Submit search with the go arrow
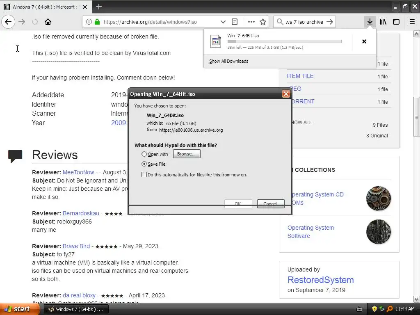This screenshot has height=315, width=420. pyautogui.click(x=330, y=22)
